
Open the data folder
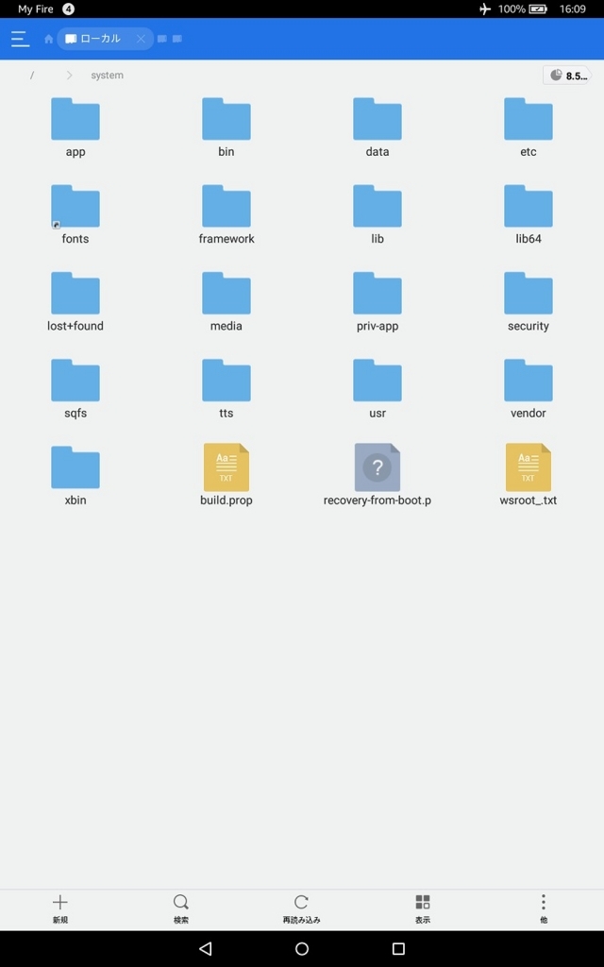[x=377, y=127]
